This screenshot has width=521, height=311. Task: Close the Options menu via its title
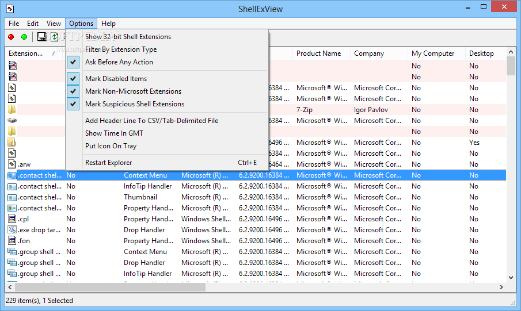pos(81,24)
